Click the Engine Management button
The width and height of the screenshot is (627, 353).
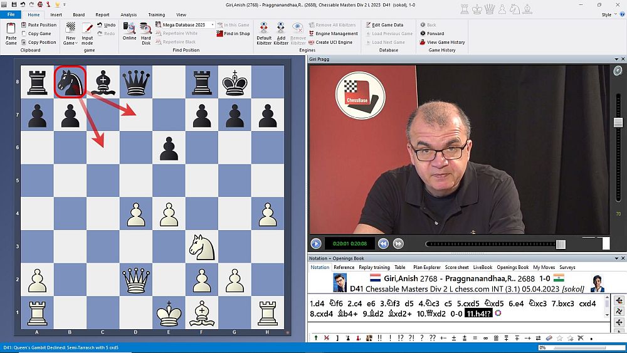(333, 34)
